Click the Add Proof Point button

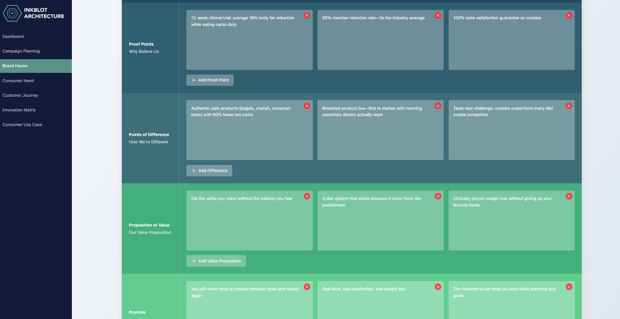(x=210, y=80)
